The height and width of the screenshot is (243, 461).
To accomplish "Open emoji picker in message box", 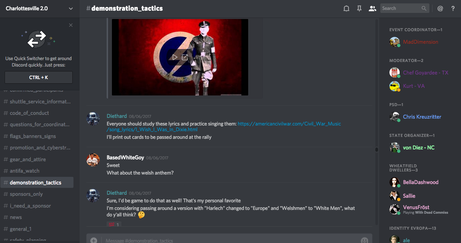I will [364, 240].
